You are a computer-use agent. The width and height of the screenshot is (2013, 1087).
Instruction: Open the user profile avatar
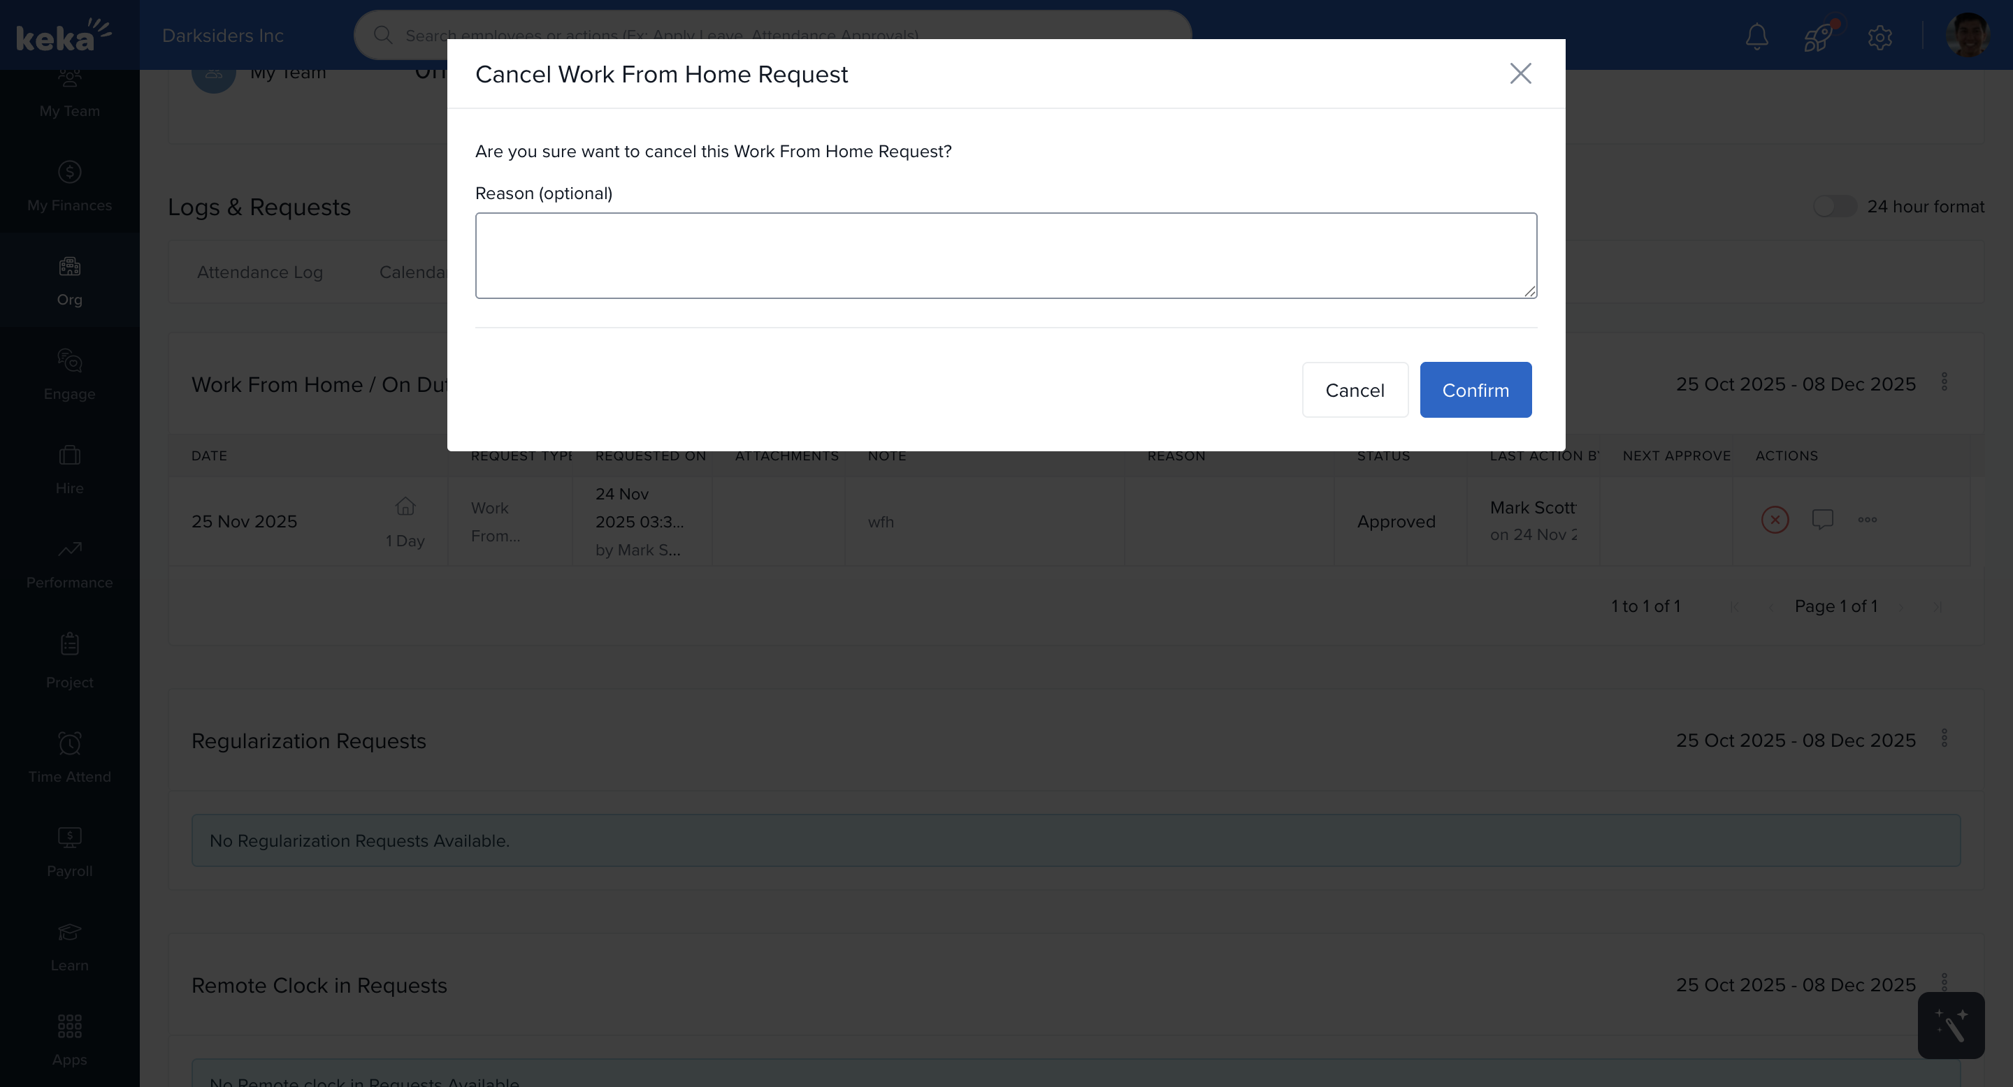(1967, 35)
